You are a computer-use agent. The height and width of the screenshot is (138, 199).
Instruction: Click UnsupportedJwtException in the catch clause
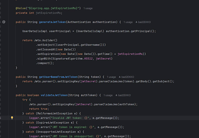(x=56, y=132)
